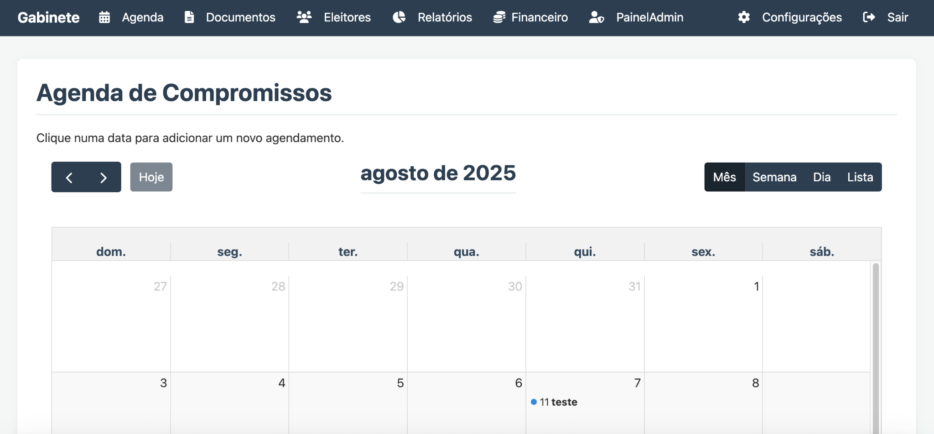Switch calendar to Dia view
This screenshot has width=934, height=434.
point(822,177)
